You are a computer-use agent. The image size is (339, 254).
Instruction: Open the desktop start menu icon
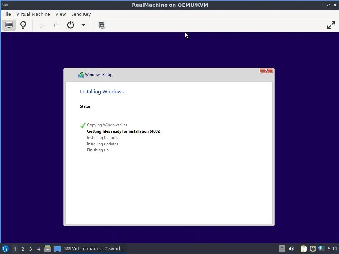coord(5,249)
